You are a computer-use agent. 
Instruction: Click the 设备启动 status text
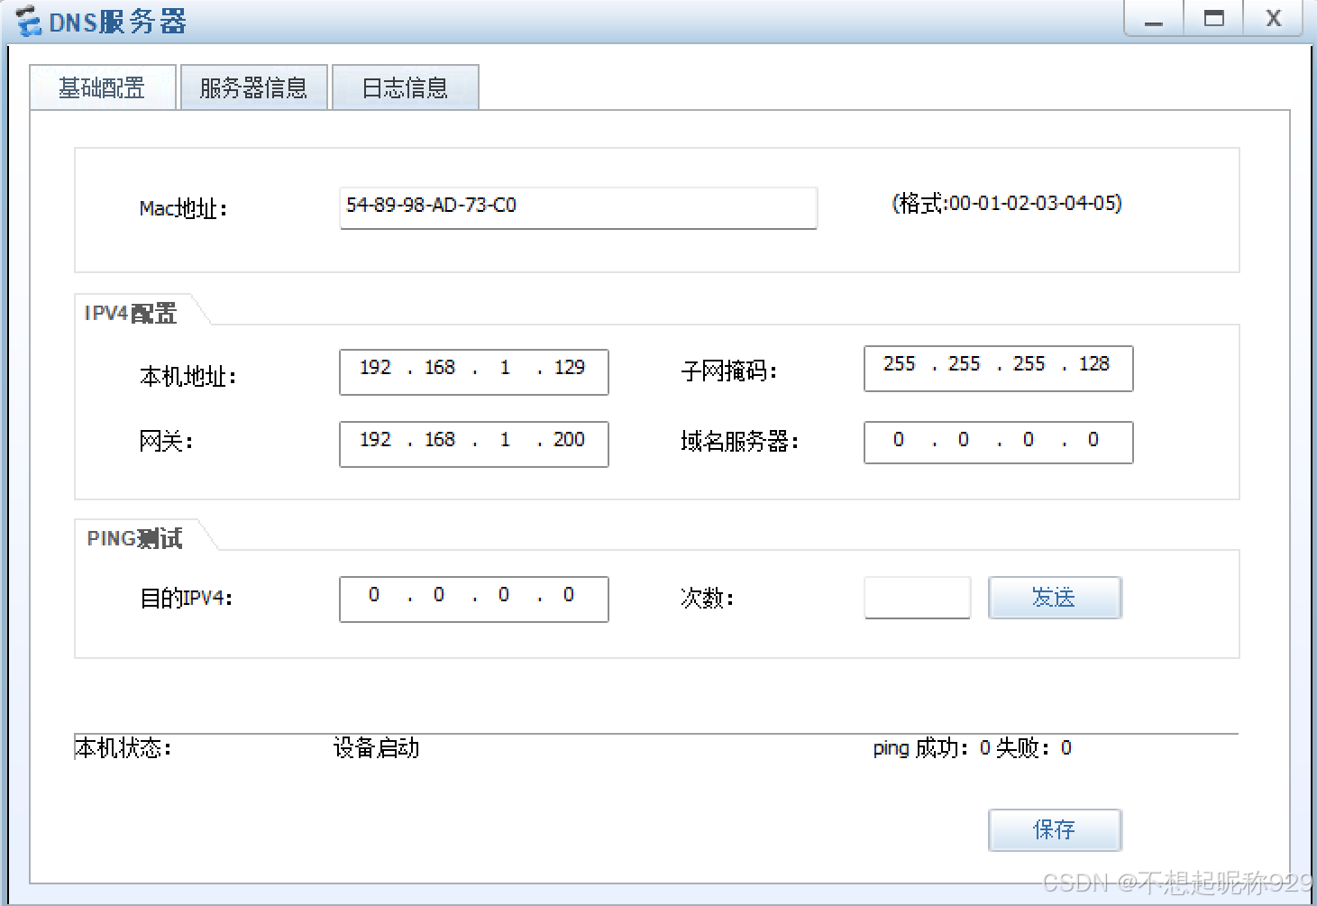(376, 748)
